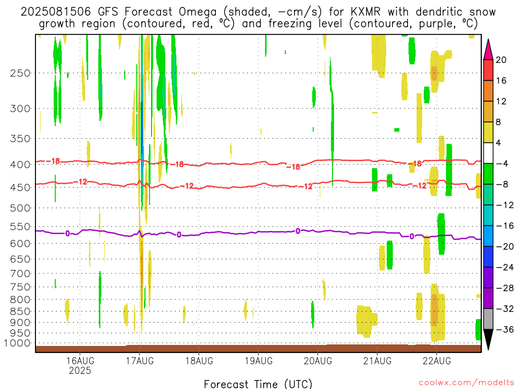
Task: Click the 850 pressure level label
Action: [x=20, y=312]
